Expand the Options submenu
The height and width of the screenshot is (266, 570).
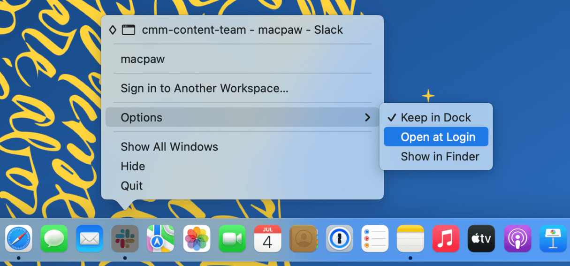coord(242,117)
